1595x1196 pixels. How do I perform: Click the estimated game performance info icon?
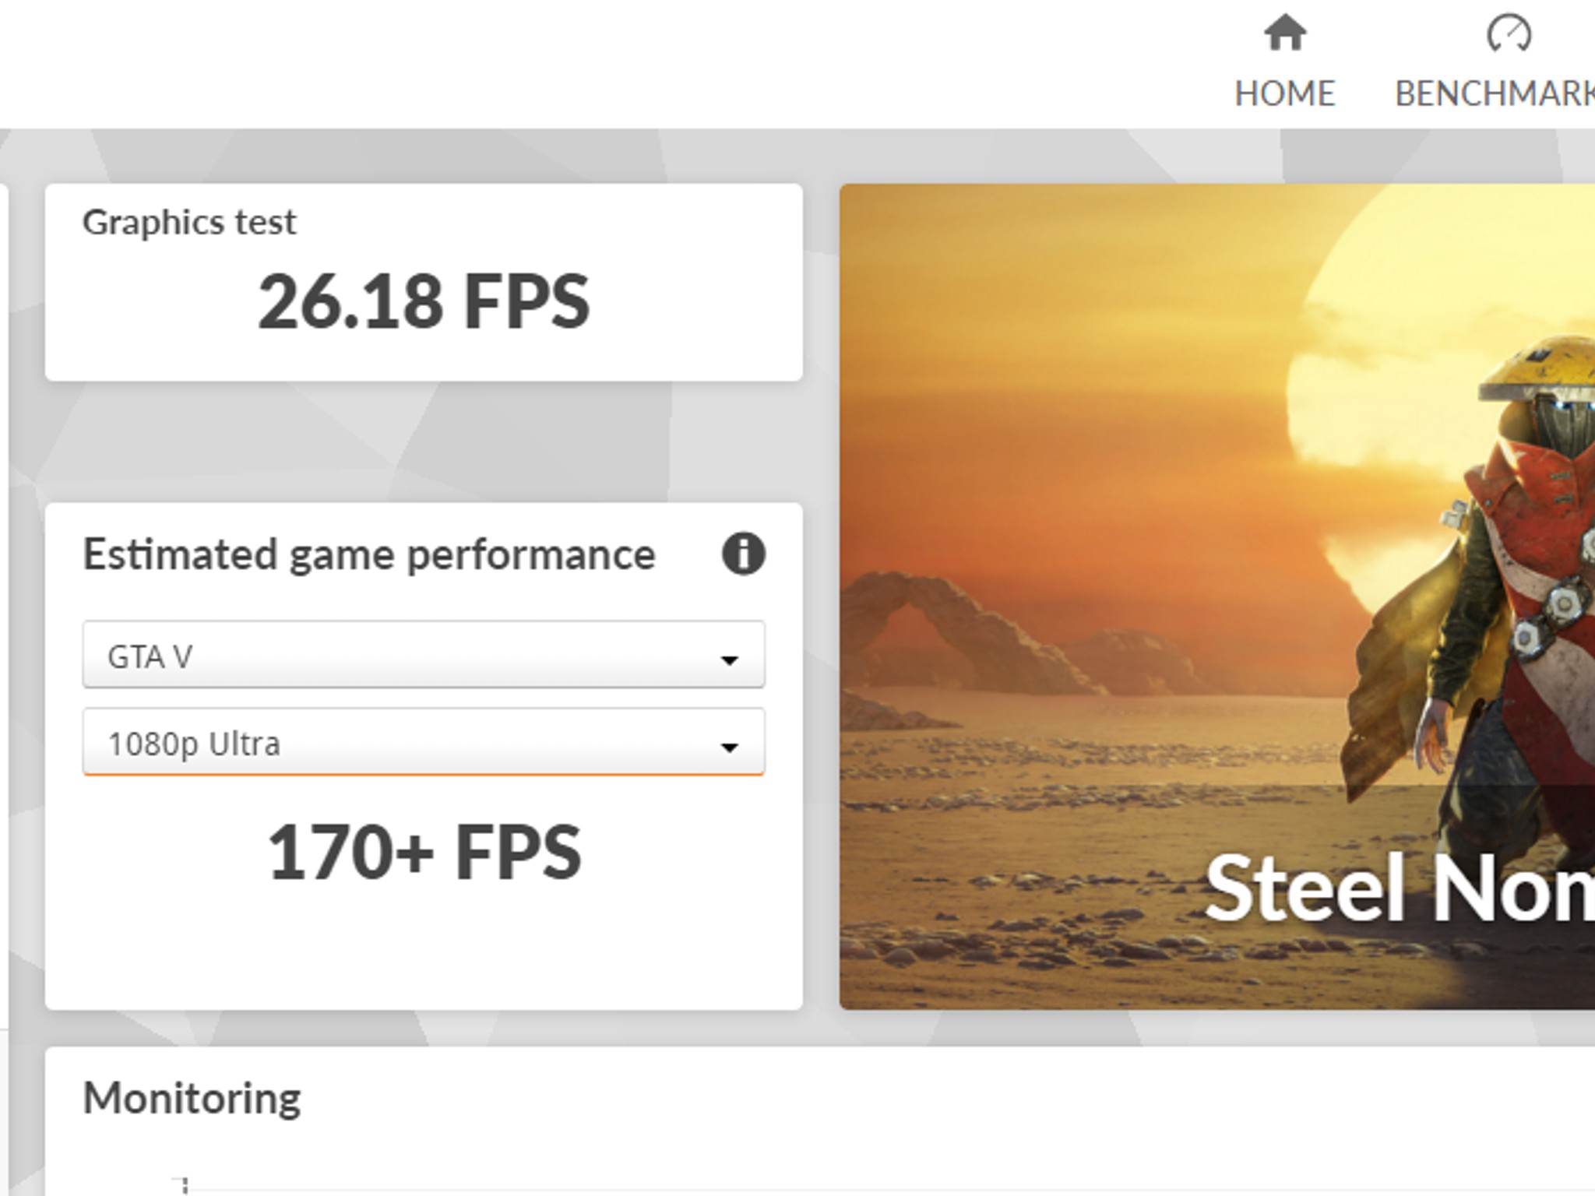click(x=743, y=554)
